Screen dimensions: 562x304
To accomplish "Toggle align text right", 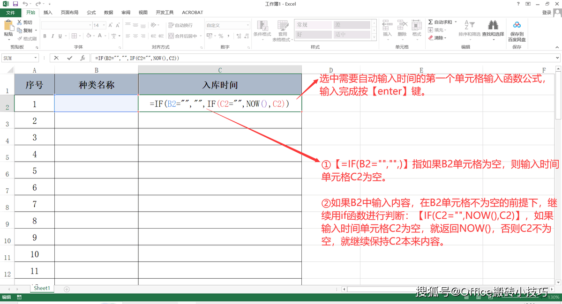I will click(x=143, y=36).
